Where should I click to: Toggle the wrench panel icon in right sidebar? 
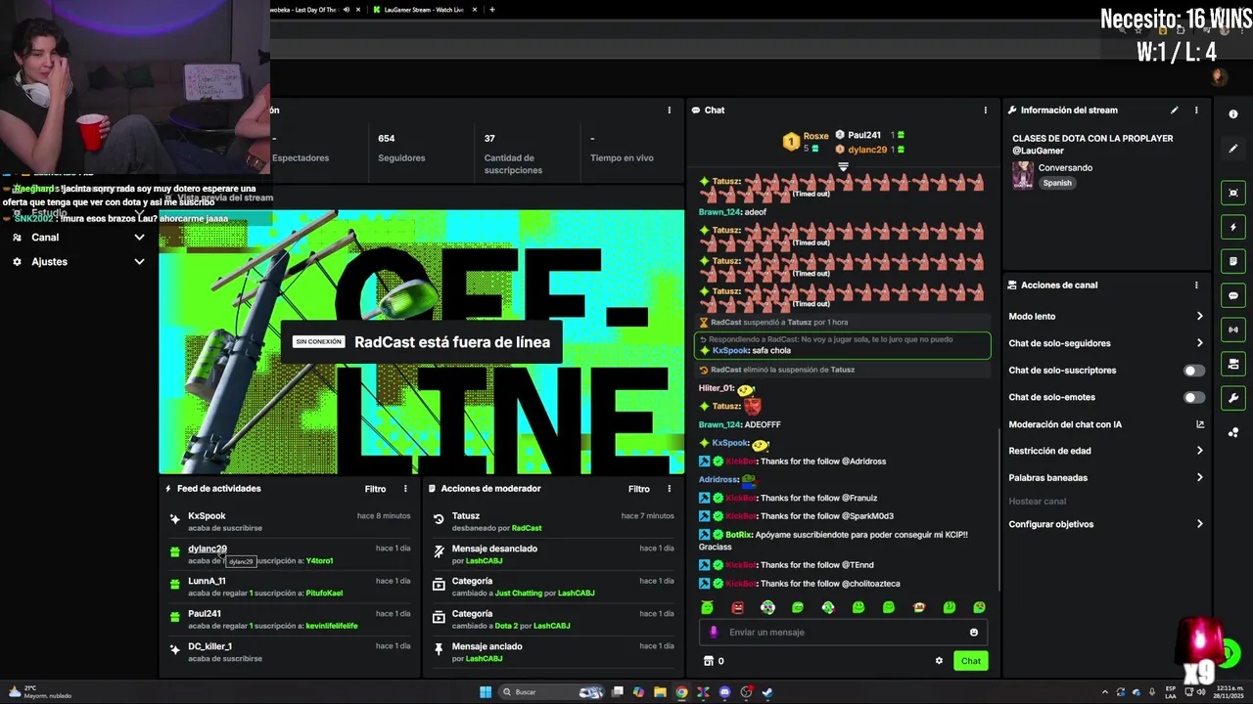pos(1233,398)
